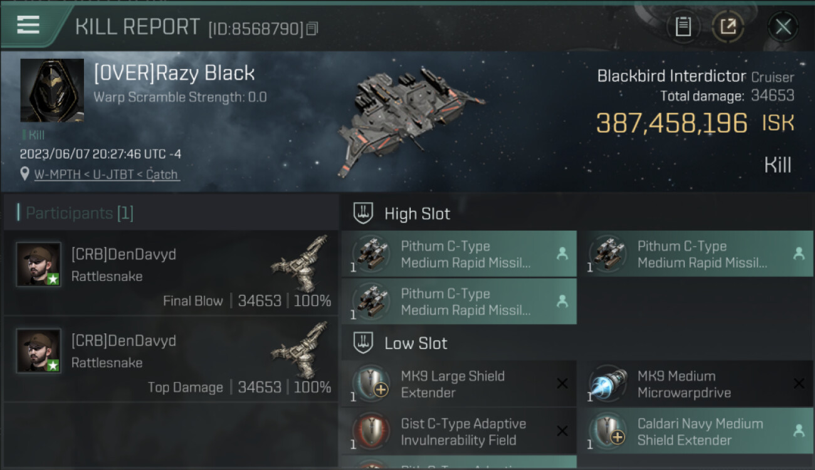The image size is (815, 470).
Task: Click the clipboard report icon
Action: pos(683,26)
